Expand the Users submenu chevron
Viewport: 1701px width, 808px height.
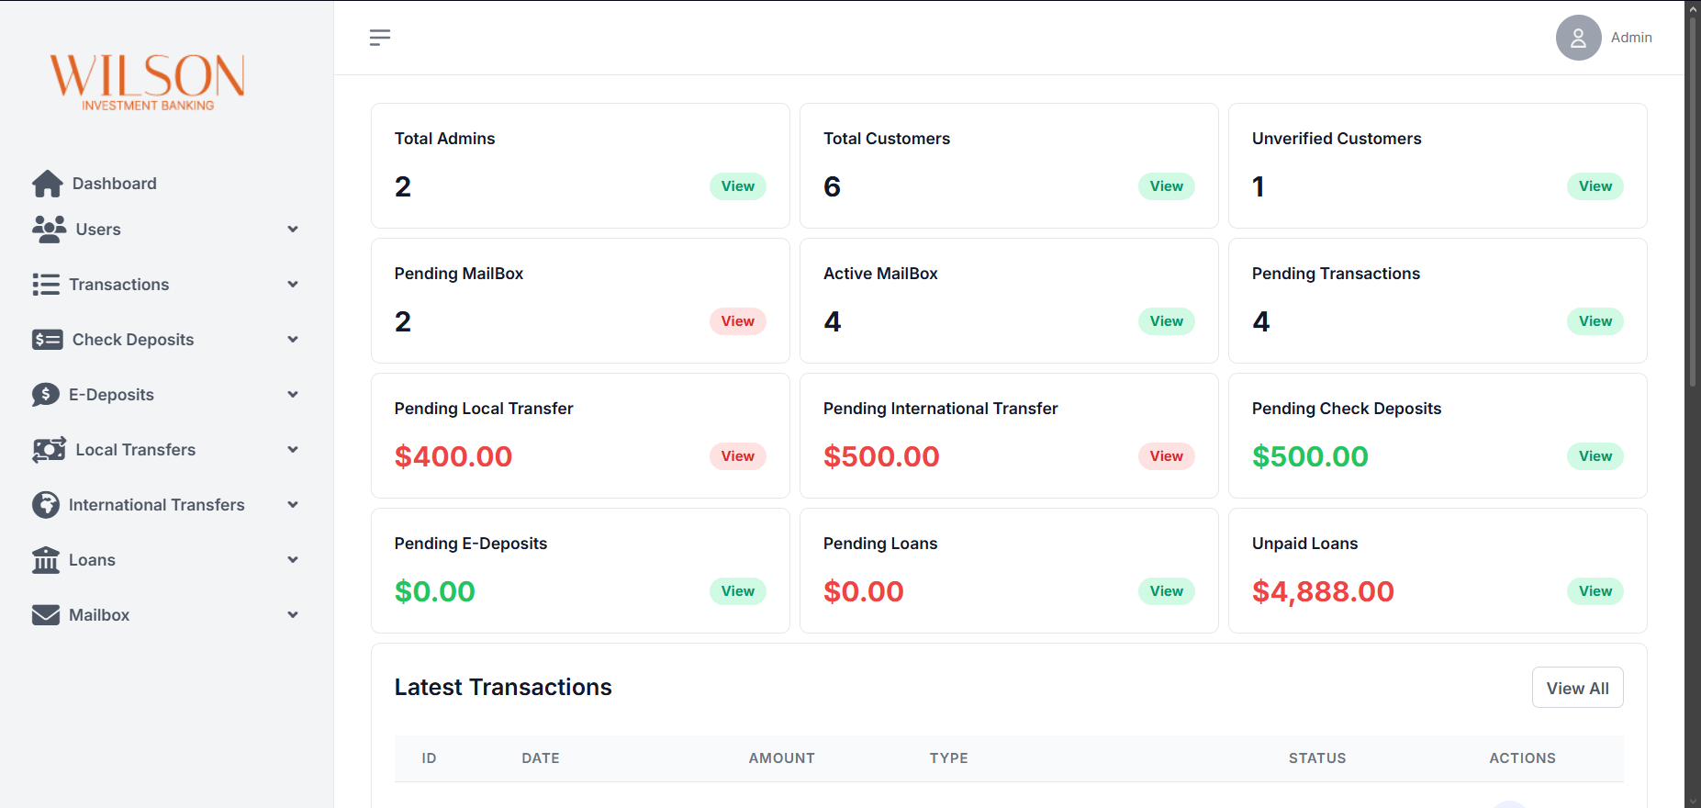tap(293, 230)
